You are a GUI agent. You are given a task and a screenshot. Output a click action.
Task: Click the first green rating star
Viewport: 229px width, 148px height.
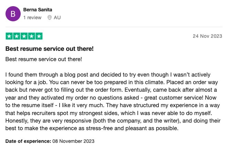(10, 36)
